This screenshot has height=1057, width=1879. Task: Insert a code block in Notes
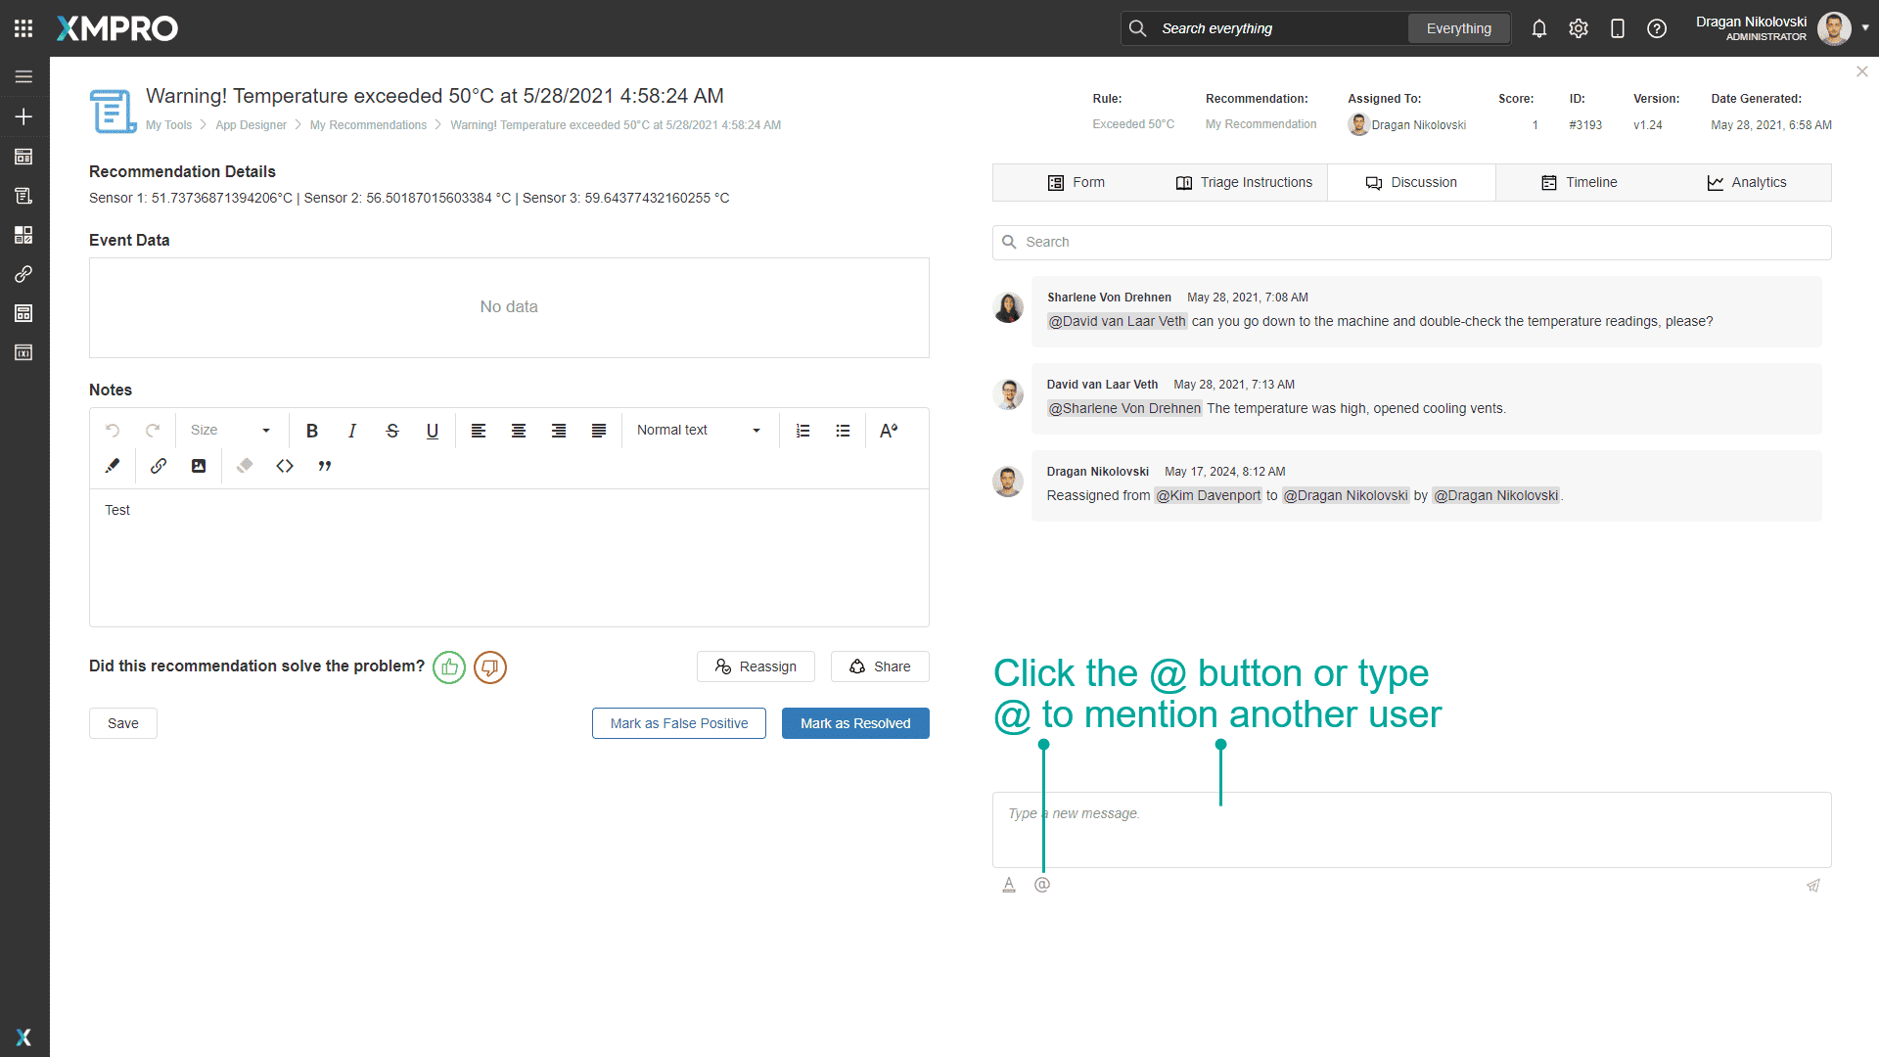click(285, 466)
